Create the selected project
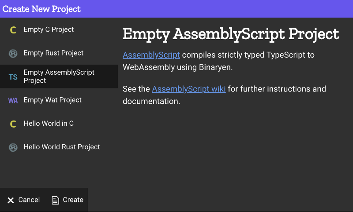Screen dimensions: 353x212 pyautogui.click(x=68, y=200)
